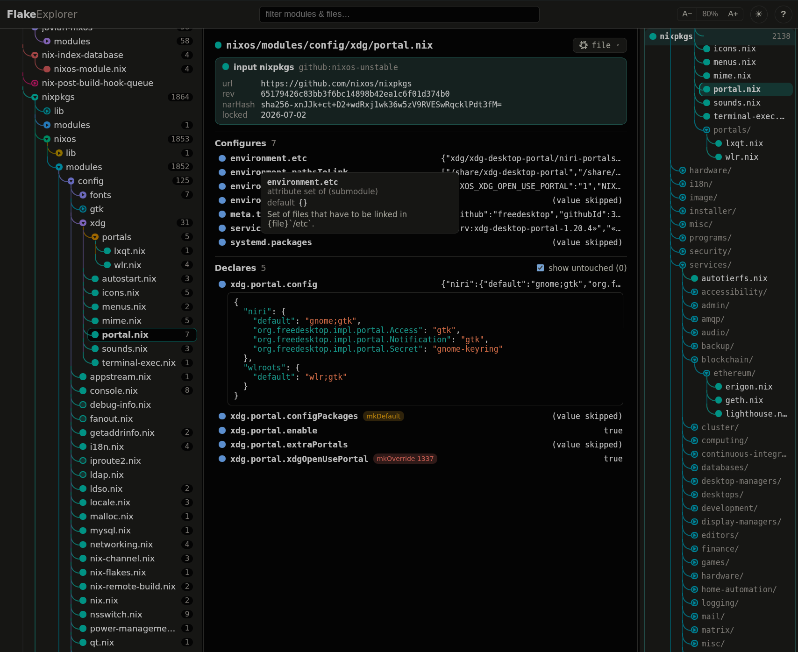The height and width of the screenshot is (652, 798).
Task: Open mime.nix in left tree
Action: coord(121,321)
